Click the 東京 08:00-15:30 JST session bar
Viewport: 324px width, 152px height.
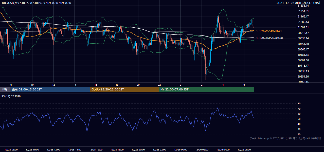pos(50,89)
